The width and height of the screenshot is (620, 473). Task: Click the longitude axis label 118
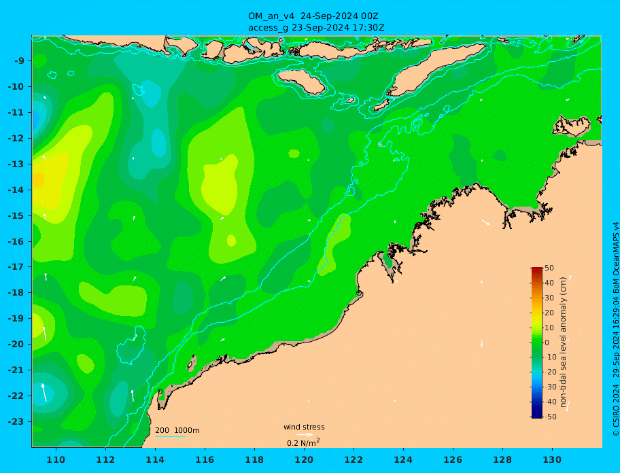pyautogui.click(x=254, y=459)
